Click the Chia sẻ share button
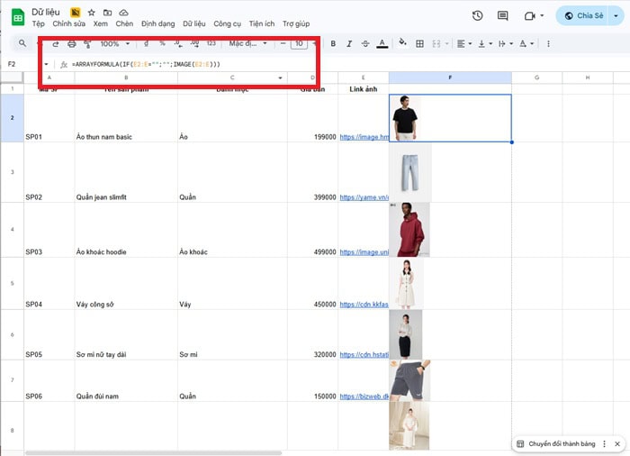630x456 pixels. 583,15
